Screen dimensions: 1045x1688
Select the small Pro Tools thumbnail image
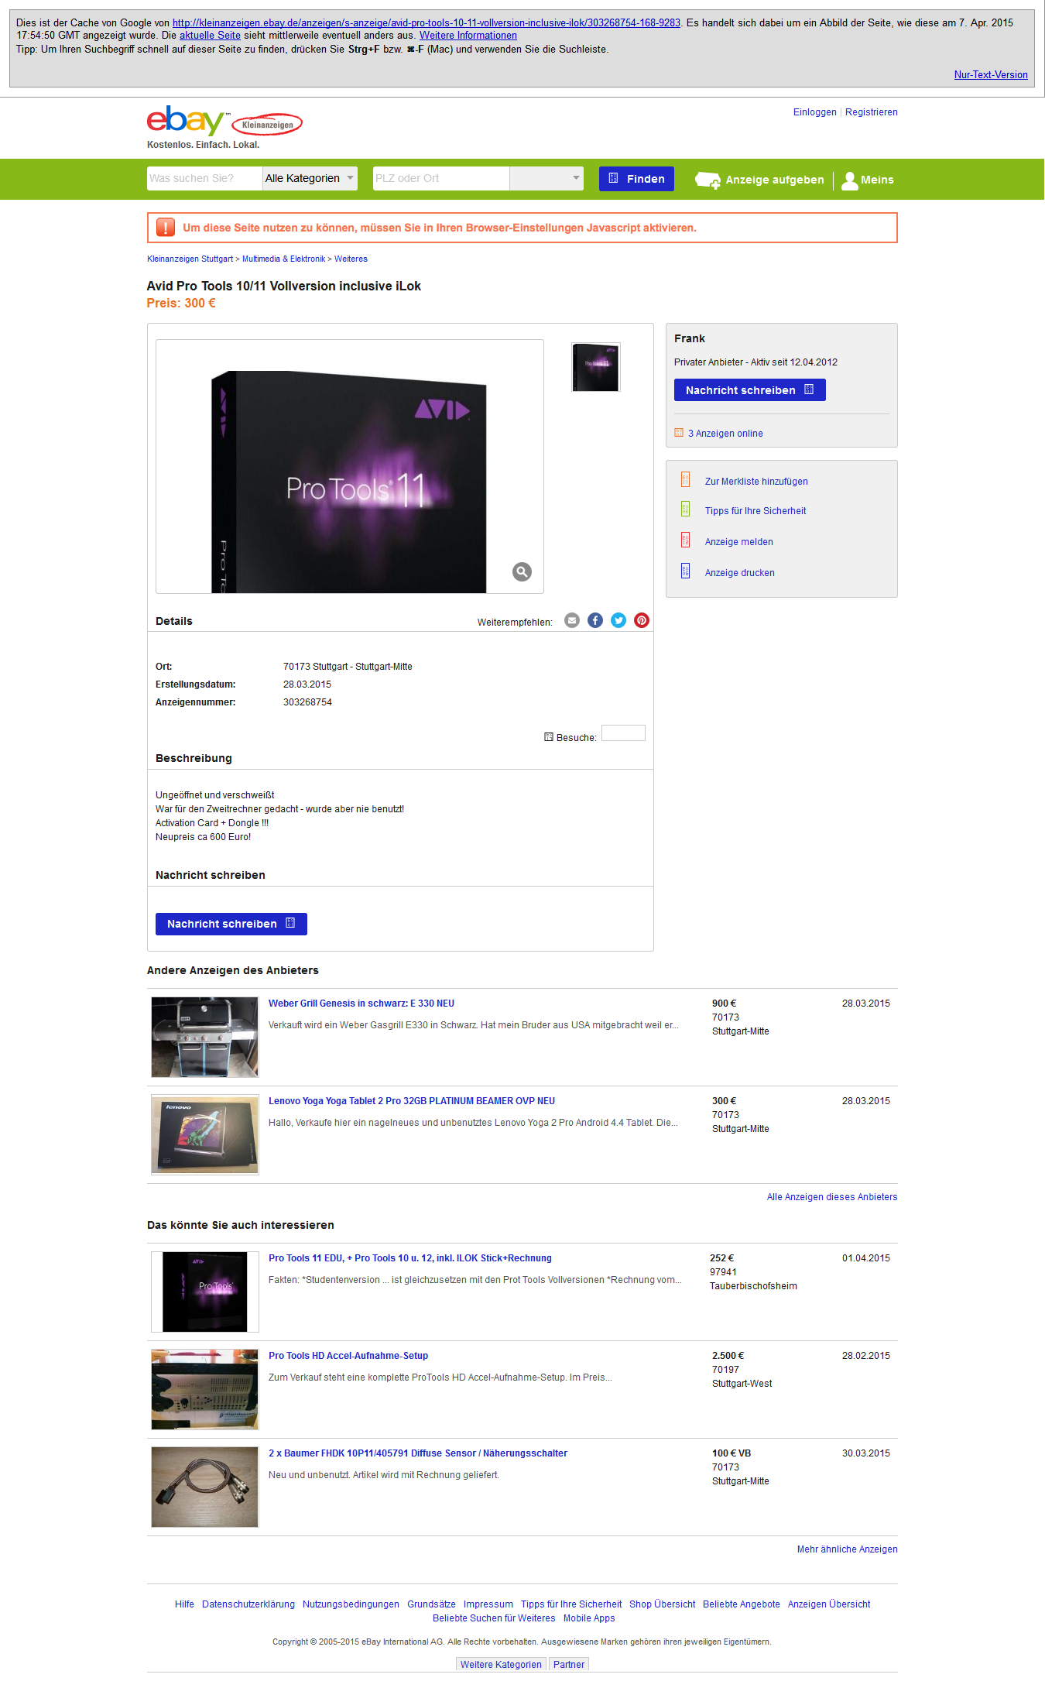tap(596, 367)
